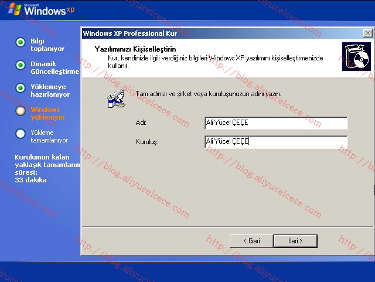
Task: Focus the Adı name input field
Action: pos(276,123)
